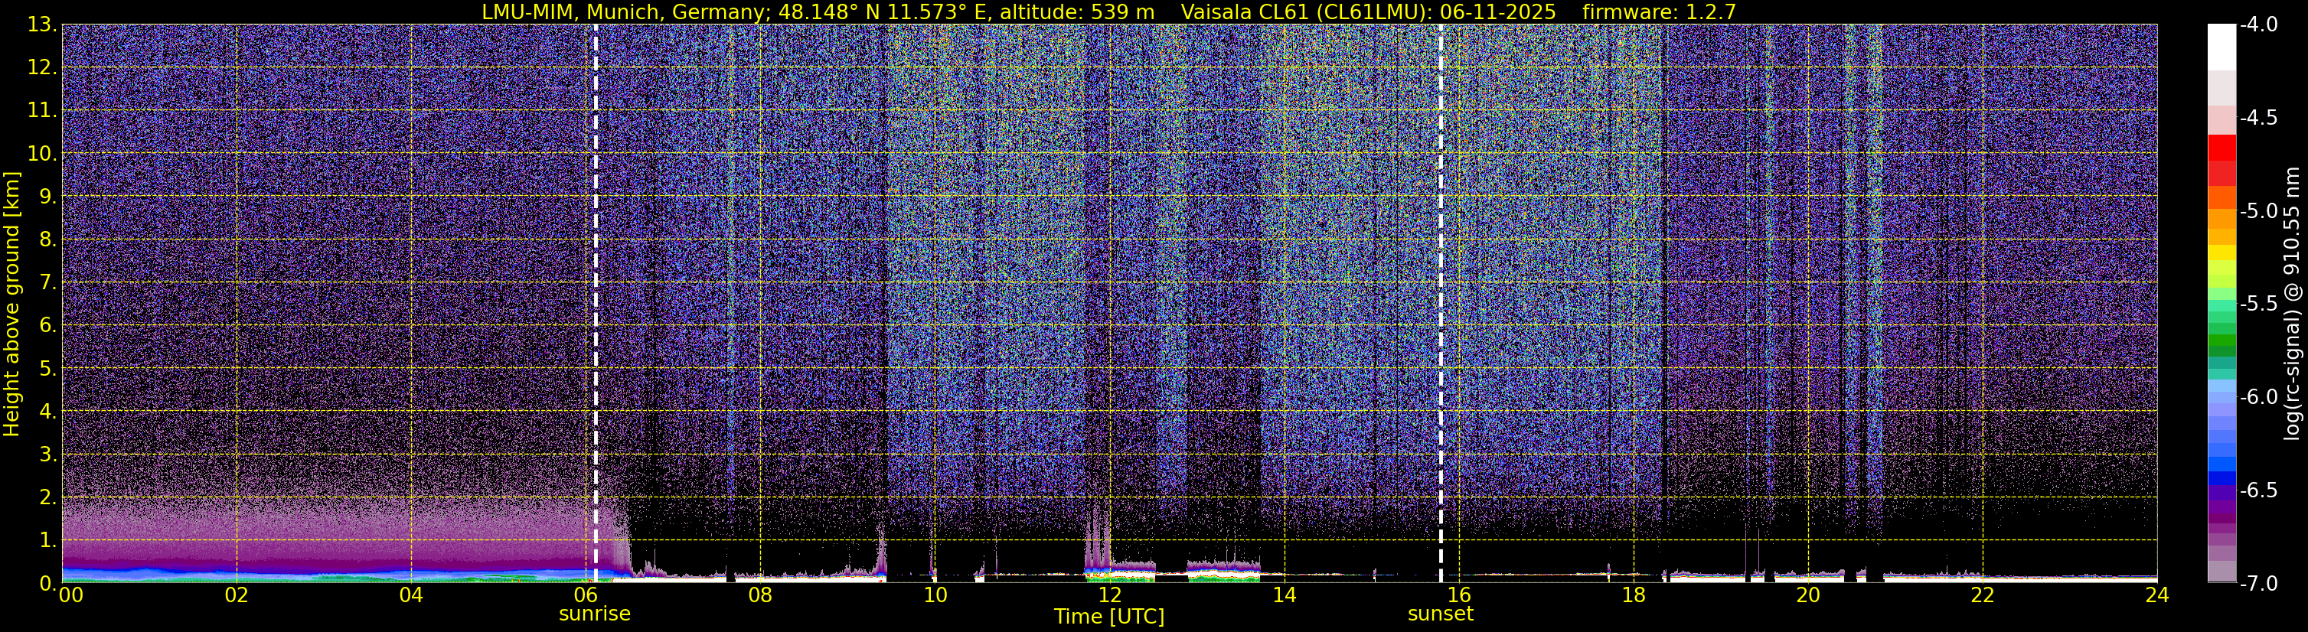Click the '20' time axis tick label
2308x632 pixels.
1808,595
